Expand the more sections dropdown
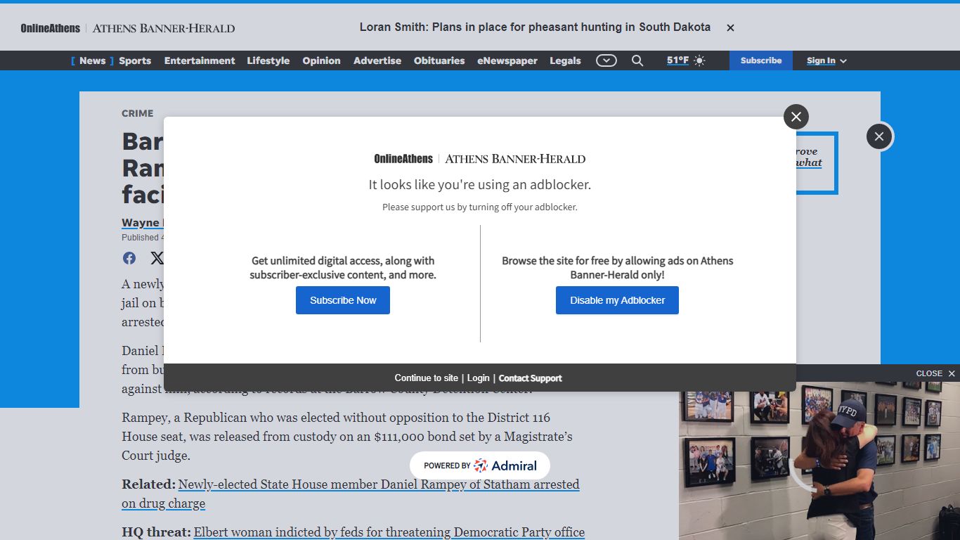Image resolution: width=960 pixels, height=540 pixels. 607,60
